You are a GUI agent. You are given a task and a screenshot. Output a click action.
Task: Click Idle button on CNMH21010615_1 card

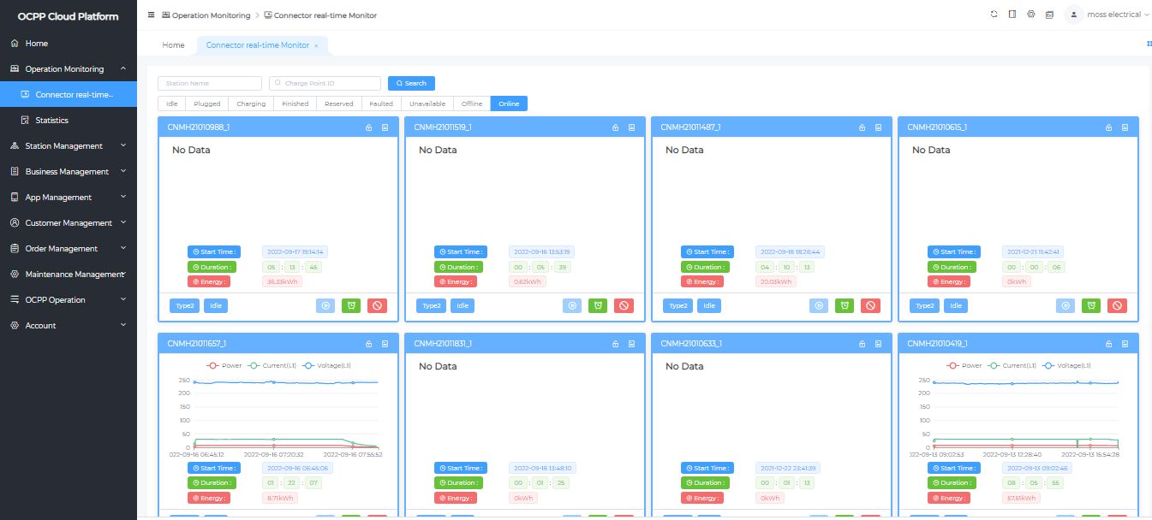[x=956, y=305]
